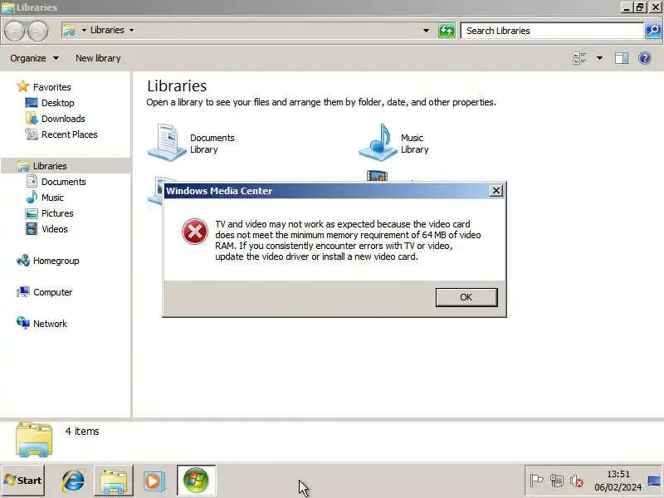Screen dimensions: 664x498
Task: Open Action Center flag in tray
Action: click(x=536, y=481)
